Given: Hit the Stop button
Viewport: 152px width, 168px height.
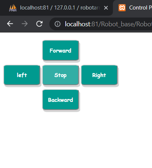Looking at the screenshot, I should (x=61, y=75).
